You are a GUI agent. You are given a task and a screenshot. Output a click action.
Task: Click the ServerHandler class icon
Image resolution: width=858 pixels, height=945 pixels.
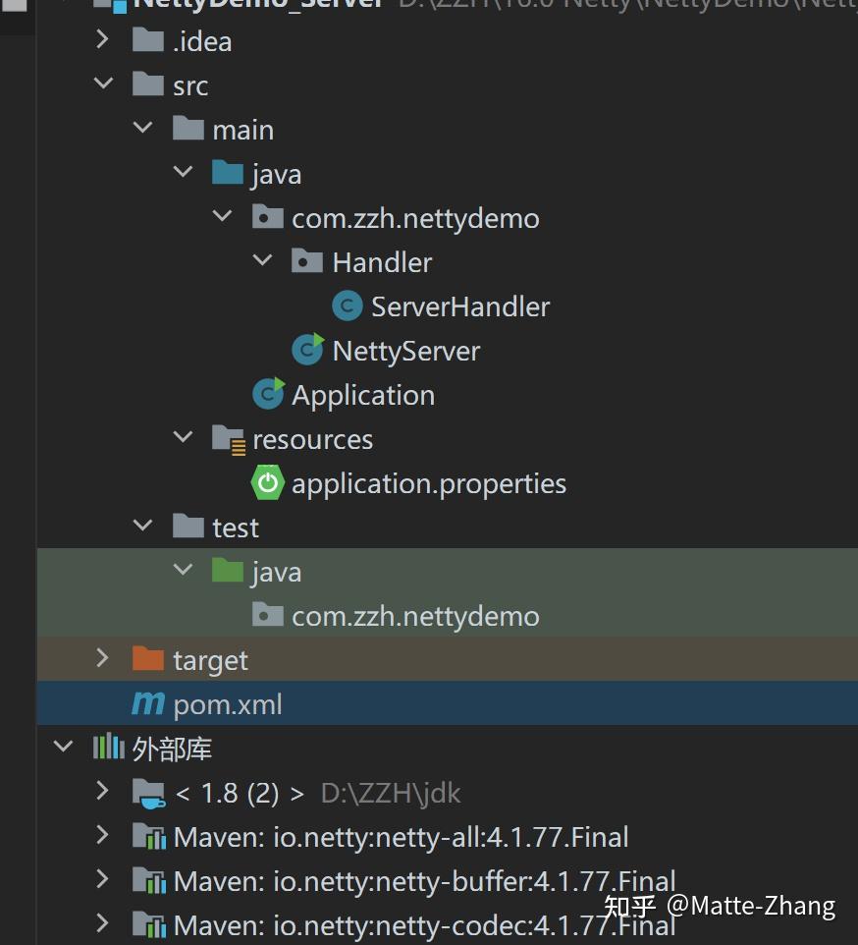348,306
